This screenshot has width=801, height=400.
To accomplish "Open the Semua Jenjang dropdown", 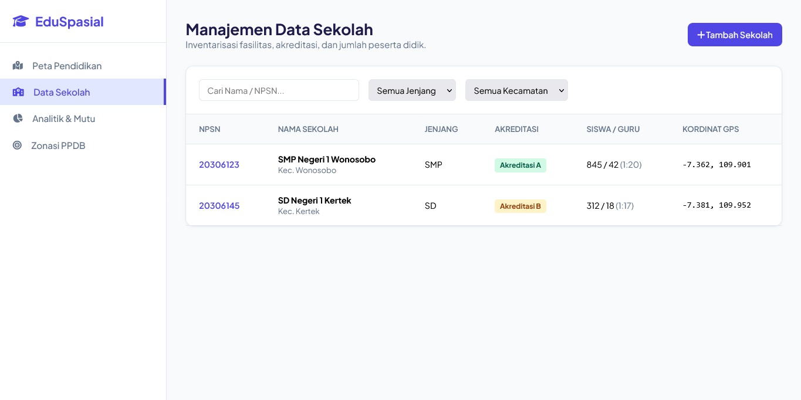I will pyautogui.click(x=412, y=90).
